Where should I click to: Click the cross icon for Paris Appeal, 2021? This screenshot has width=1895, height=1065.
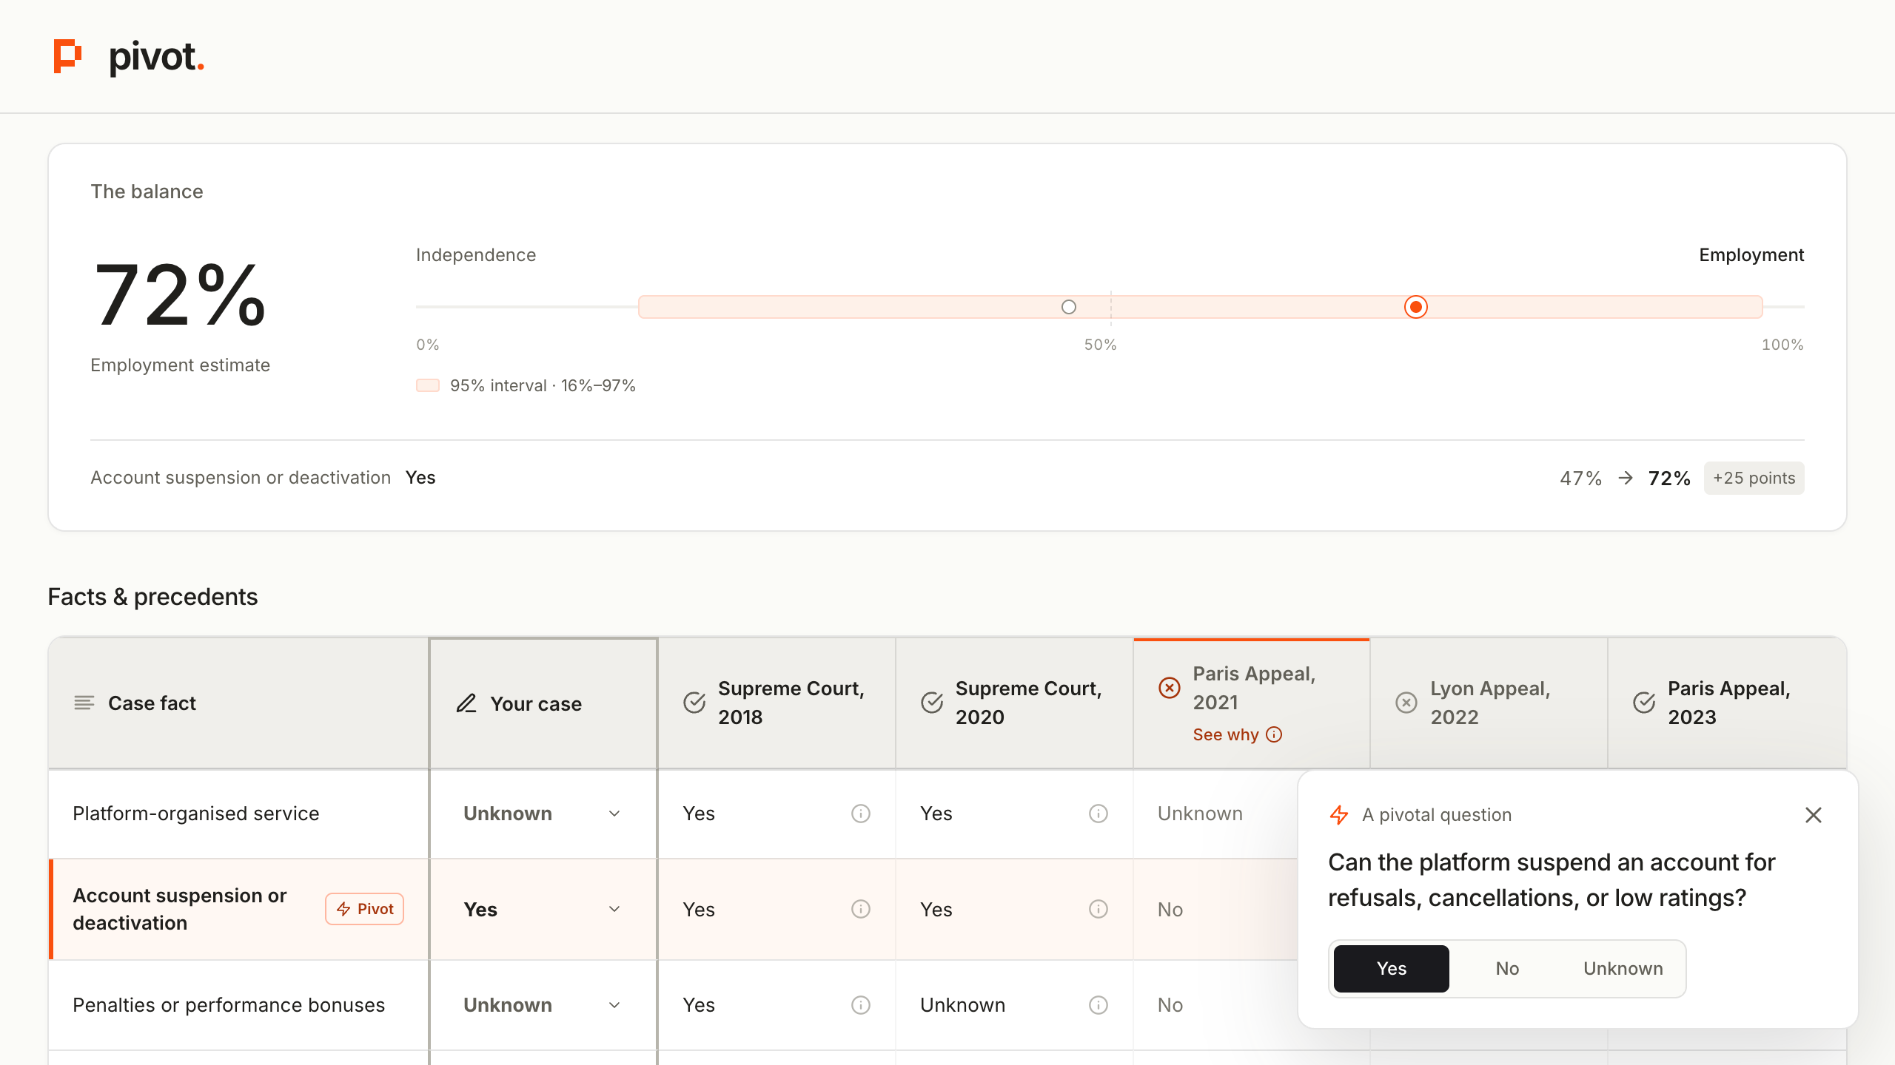point(1170,688)
